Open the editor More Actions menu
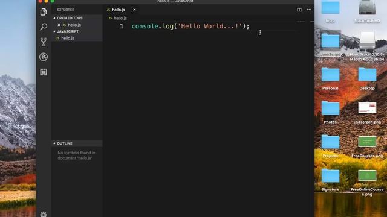 (309, 10)
